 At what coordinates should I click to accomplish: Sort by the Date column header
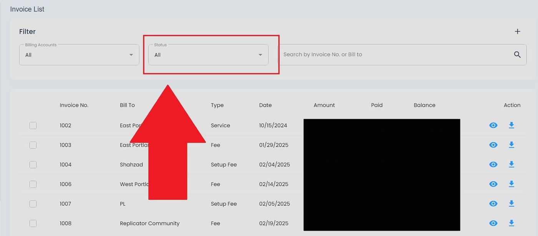point(265,105)
